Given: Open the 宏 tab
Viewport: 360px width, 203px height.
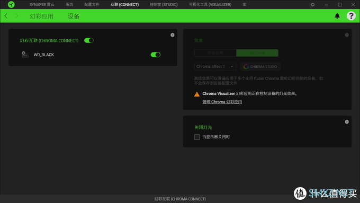Looking at the screenshot, I should [245, 5].
